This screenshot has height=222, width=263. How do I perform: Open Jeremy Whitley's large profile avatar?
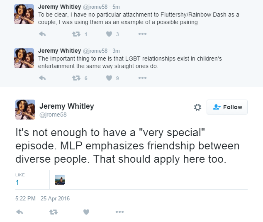click(x=25, y=110)
